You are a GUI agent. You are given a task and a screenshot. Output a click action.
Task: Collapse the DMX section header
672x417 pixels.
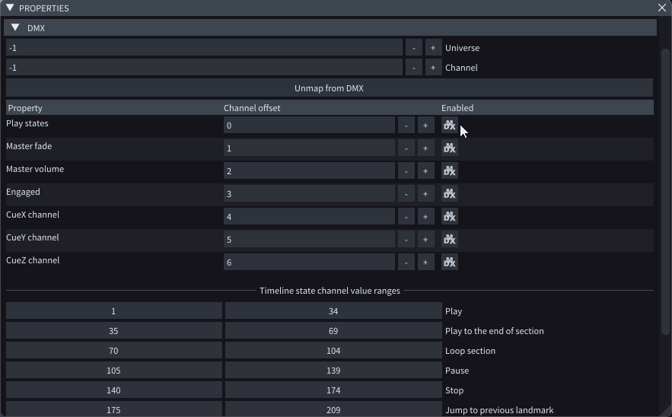click(x=16, y=28)
